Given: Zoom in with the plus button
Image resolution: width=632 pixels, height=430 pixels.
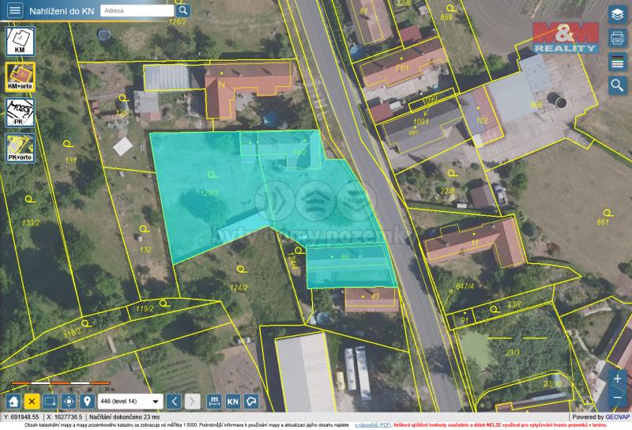Looking at the screenshot, I should coord(618,379).
